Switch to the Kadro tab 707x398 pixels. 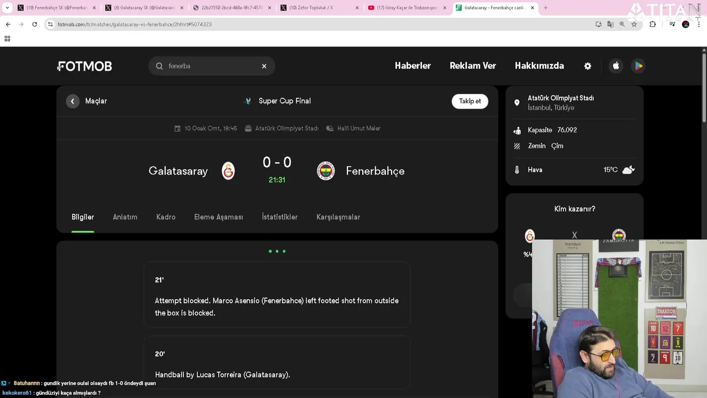[x=166, y=217]
